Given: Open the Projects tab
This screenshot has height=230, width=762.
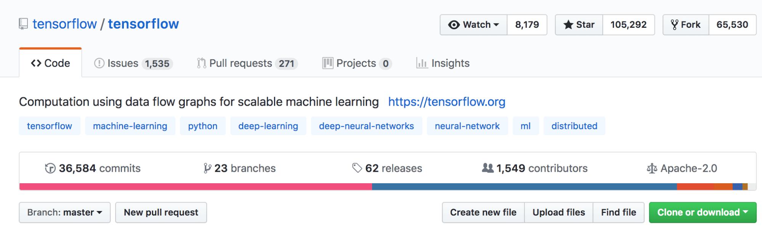Looking at the screenshot, I should point(356,63).
